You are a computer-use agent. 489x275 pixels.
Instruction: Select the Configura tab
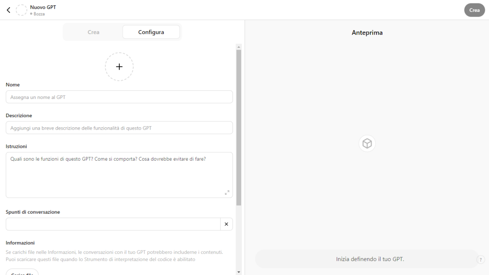(x=151, y=32)
